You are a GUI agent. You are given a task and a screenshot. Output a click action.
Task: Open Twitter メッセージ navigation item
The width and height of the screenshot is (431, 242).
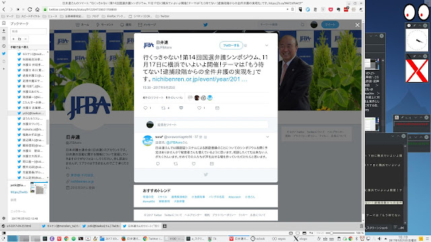[x=147, y=25]
